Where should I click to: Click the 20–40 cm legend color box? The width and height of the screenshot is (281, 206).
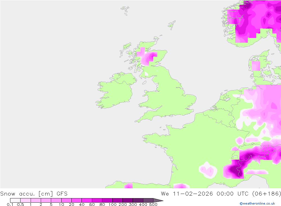click(76, 200)
